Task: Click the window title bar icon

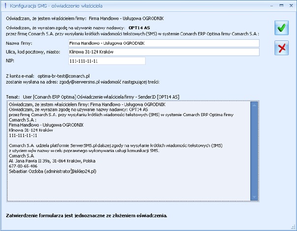Action: click(x=5, y=6)
